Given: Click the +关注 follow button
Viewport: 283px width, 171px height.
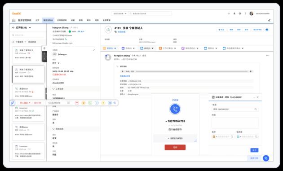Looking at the screenshot, I should [221, 30].
